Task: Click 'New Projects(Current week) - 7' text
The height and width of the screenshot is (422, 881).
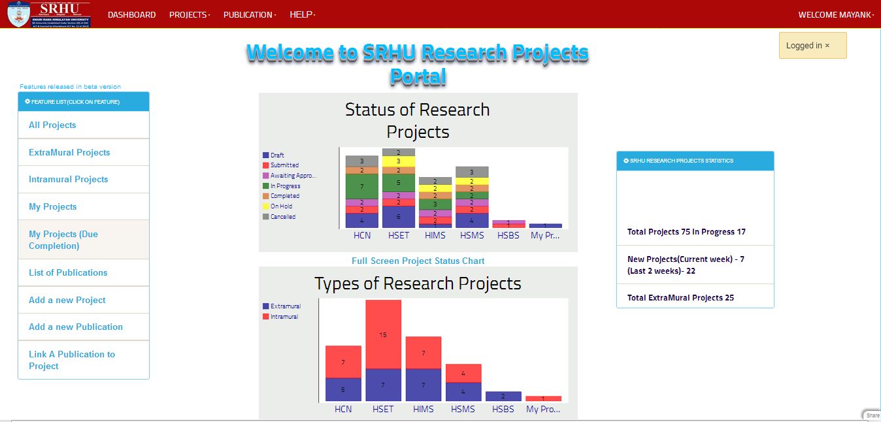Action: (686, 259)
